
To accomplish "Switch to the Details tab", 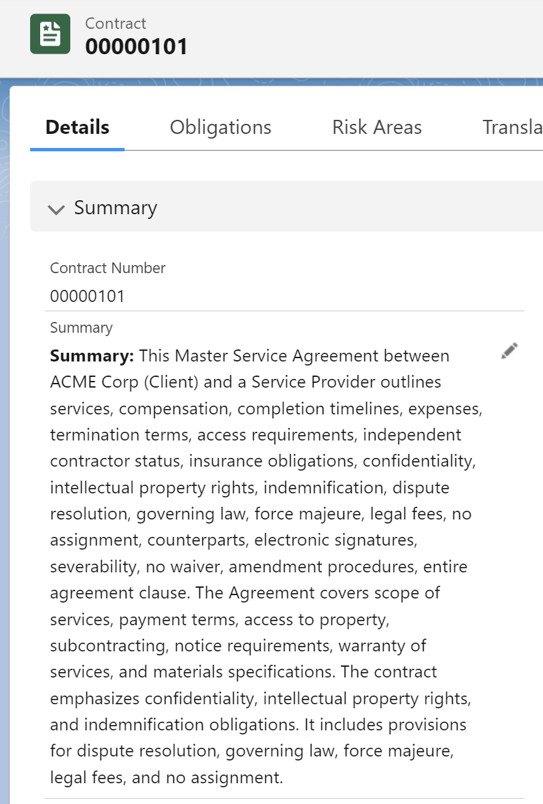I will point(78,127).
